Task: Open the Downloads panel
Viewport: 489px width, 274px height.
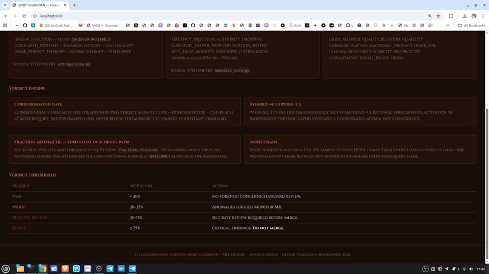Action: pyautogui.click(x=465, y=16)
